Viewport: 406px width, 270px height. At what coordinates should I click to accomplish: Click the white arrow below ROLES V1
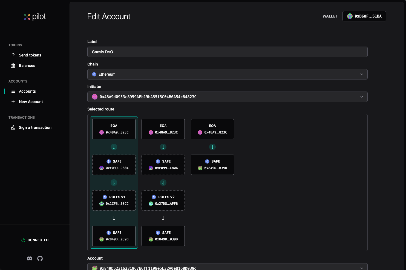(114, 218)
